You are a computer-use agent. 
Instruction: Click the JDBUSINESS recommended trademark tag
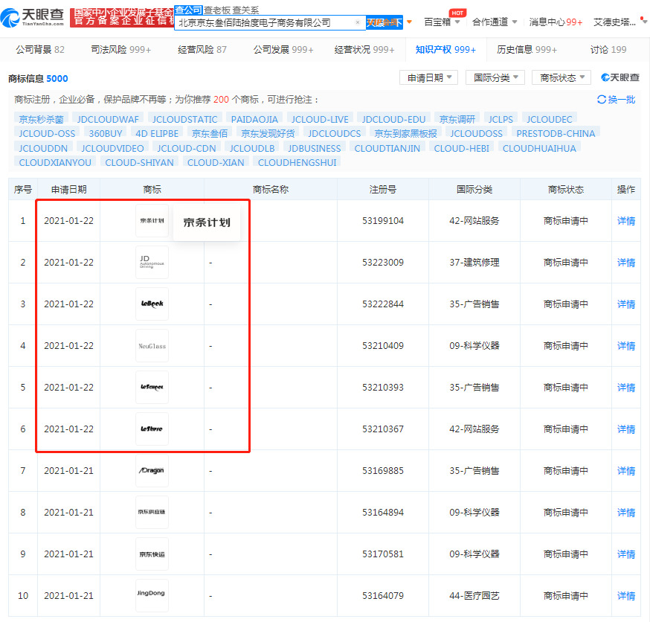(x=315, y=148)
